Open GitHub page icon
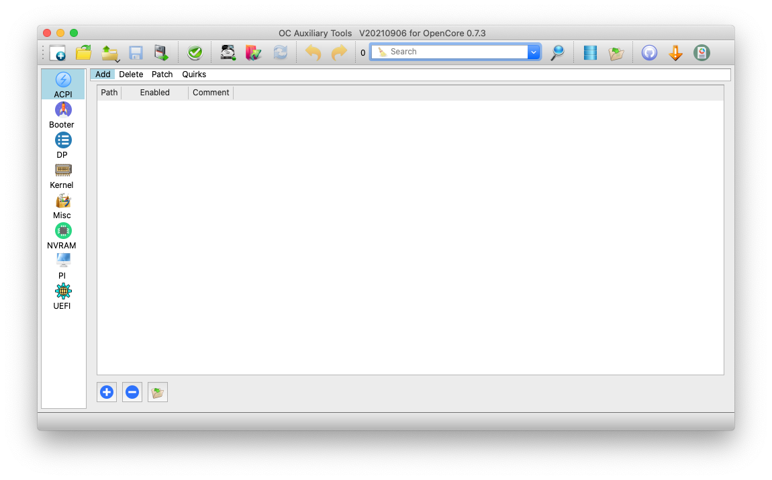772x480 pixels. (649, 52)
